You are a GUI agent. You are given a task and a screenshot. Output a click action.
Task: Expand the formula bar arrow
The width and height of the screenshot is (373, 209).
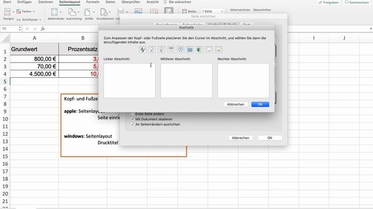[371, 28]
